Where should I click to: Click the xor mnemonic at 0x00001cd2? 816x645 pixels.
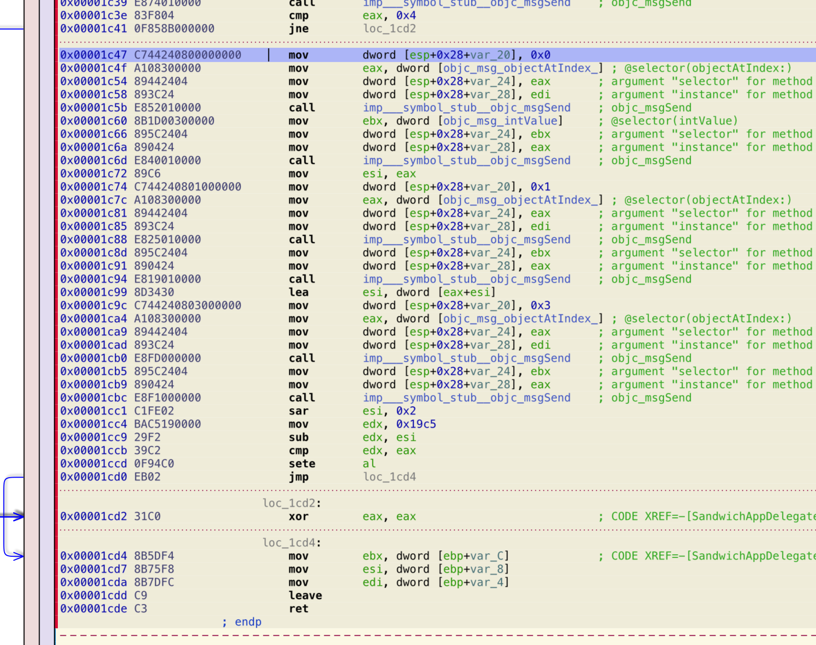click(x=298, y=516)
